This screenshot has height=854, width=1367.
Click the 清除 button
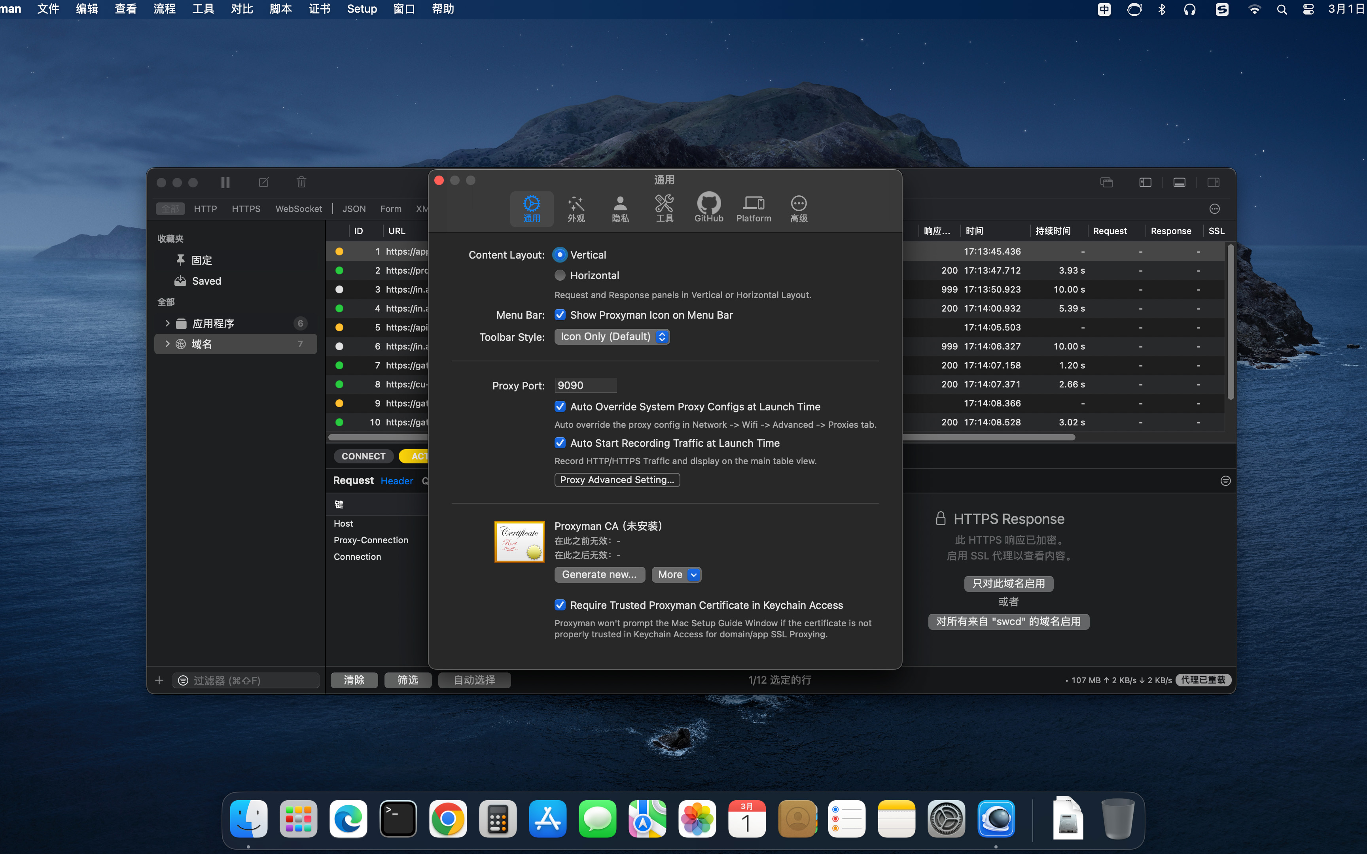click(354, 680)
